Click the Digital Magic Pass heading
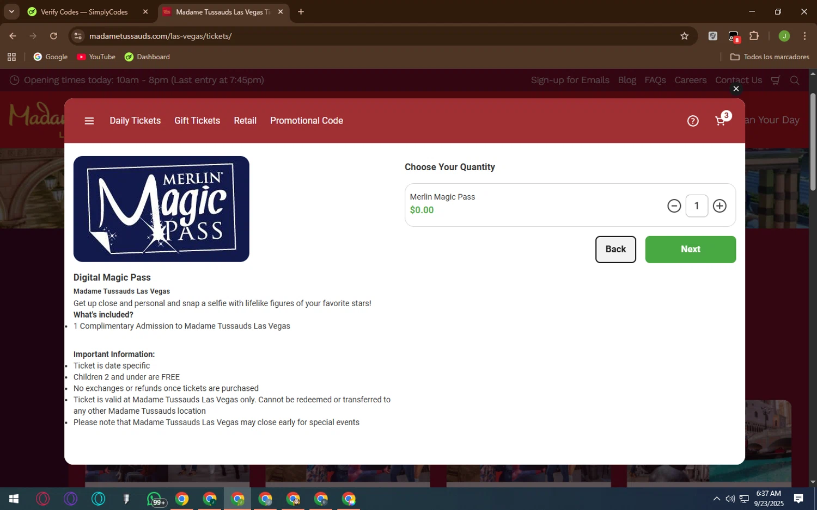Viewport: 817px width, 510px height. (112, 277)
